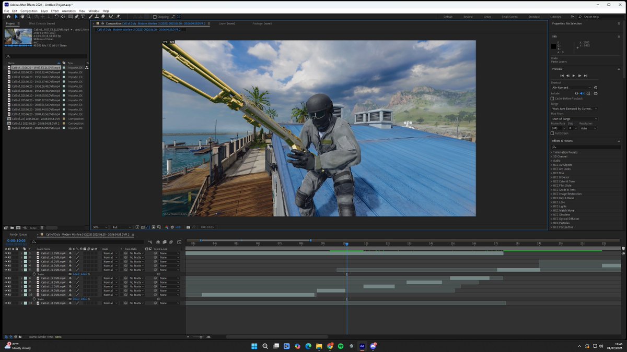Open the Range Work Area dropdown
Image resolution: width=627 pixels, height=352 pixels.
pos(574,108)
